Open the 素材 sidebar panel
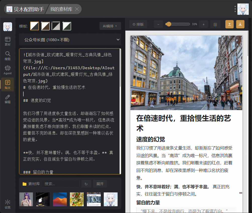252x213 pixels. [x=8, y=41]
